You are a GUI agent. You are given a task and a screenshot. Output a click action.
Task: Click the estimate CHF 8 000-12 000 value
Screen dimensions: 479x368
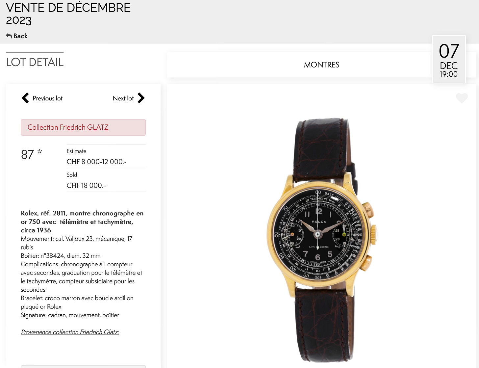click(x=96, y=162)
